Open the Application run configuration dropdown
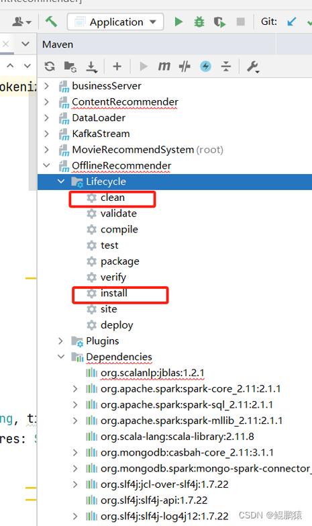Viewport: 312px width, 526px height. pyautogui.click(x=115, y=22)
